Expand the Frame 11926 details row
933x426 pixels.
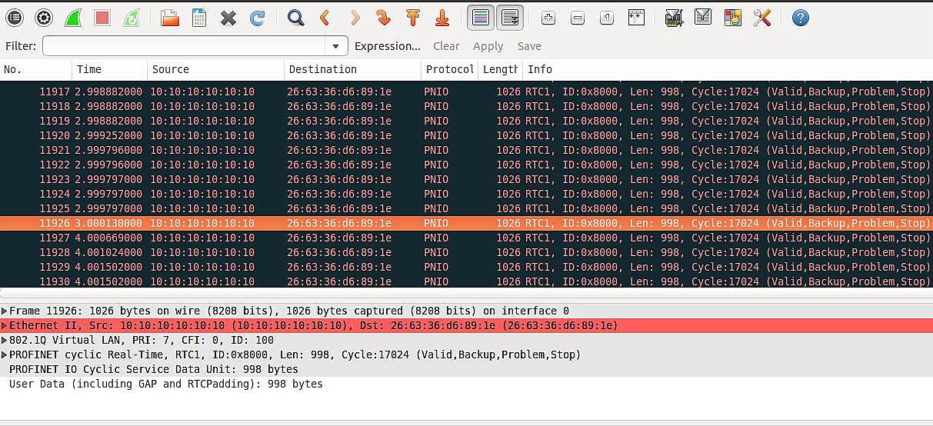pyautogui.click(x=5, y=311)
